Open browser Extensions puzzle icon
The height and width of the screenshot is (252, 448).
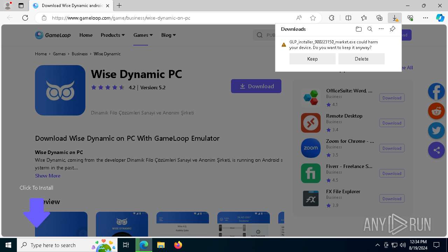[x=331, y=18]
